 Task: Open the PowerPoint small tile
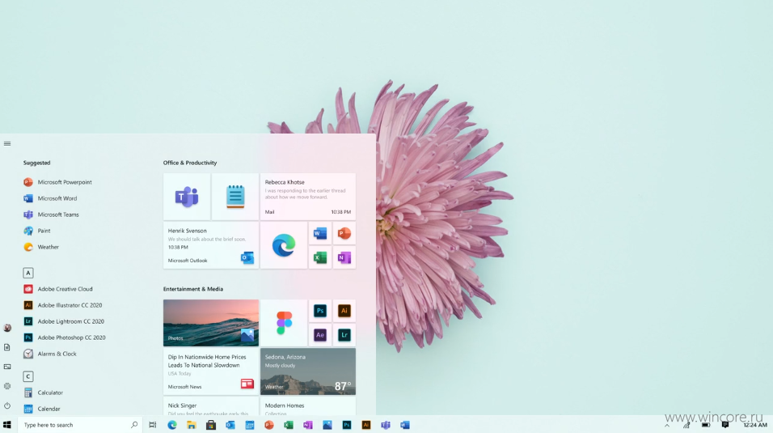coord(344,233)
